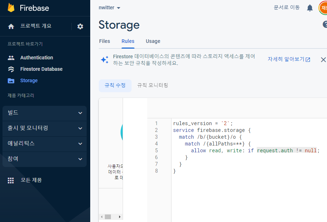Viewport: 327px width, 222px height.
Task: Click line number 5 in gutter
Action: coord(157,151)
